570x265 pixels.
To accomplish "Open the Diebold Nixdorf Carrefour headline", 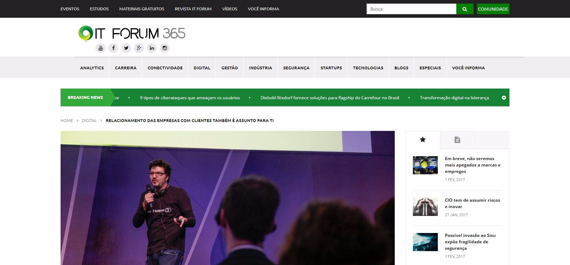I will point(330,98).
